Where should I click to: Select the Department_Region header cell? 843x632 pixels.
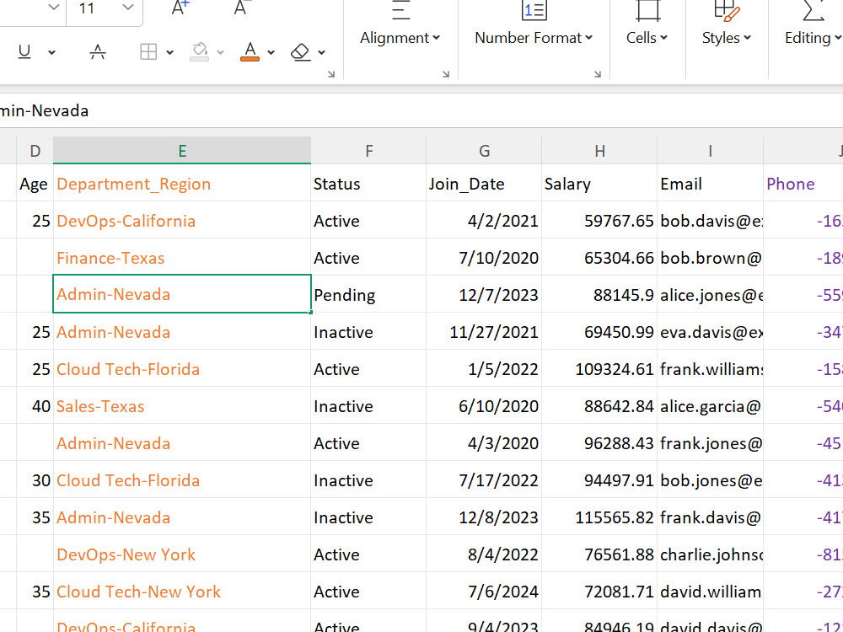[x=182, y=183]
